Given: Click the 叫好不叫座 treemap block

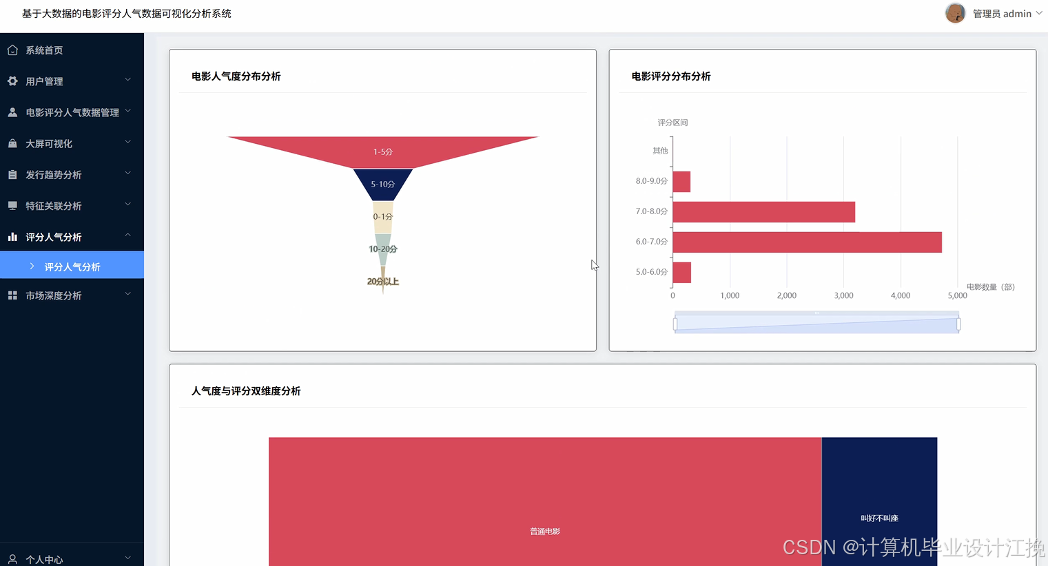Looking at the screenshot, I should 879,502.
